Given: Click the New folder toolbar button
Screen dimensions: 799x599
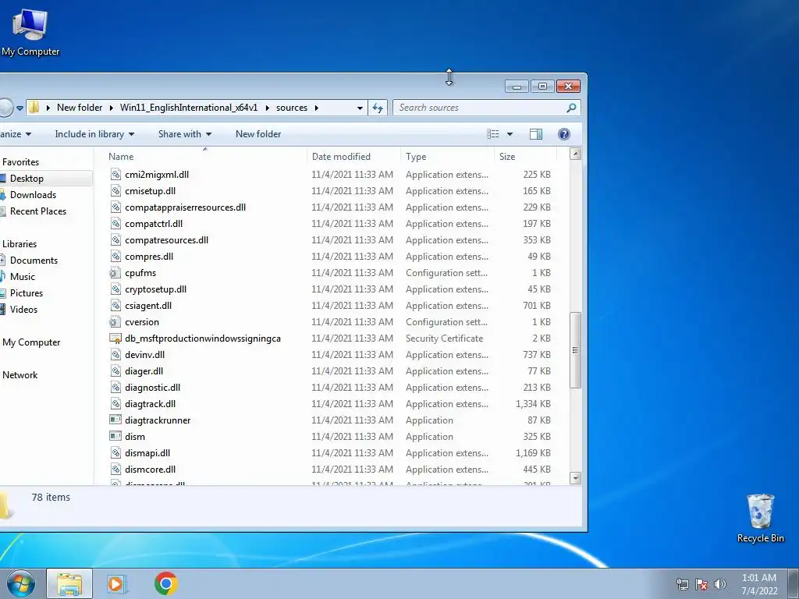Looking at the screenshot, I should (x=258, y=134).
